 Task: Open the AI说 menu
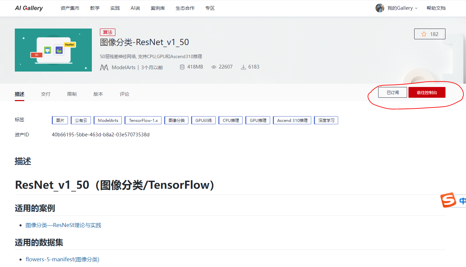tap(135, 8)
